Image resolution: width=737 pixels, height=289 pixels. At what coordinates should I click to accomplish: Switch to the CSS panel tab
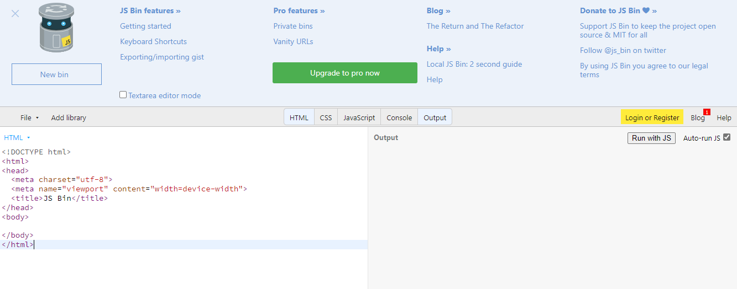pyautogui.click(x=326, y=117)
